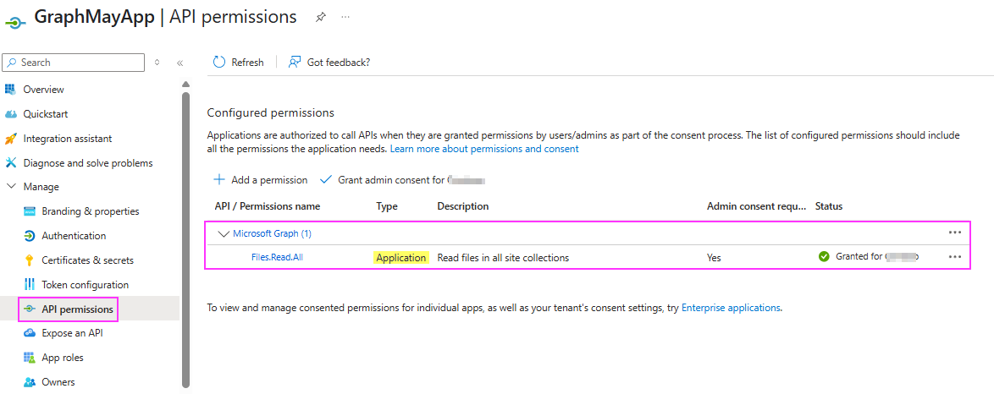Screen dimensions: 994x394
Task: Open Microsoft Graph row ellipsis menu
Action: (955, 233)
